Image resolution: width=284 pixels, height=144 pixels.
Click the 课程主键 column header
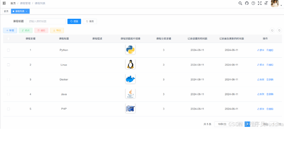31,39
